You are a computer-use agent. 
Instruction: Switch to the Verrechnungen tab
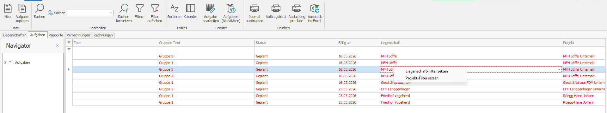[78, 35]
